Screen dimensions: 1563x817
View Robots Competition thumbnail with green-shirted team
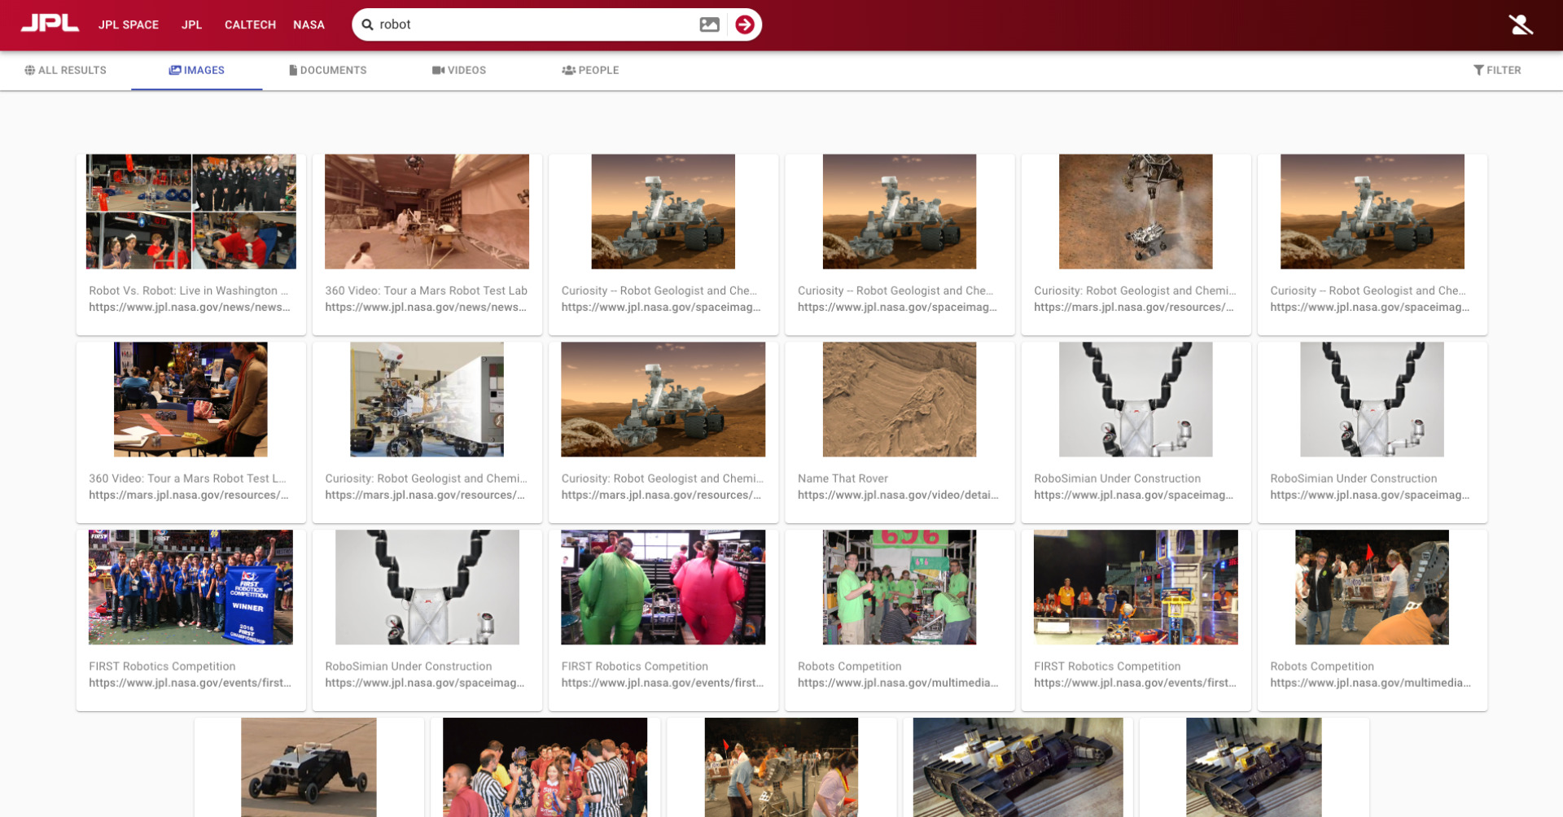point(900,588)
